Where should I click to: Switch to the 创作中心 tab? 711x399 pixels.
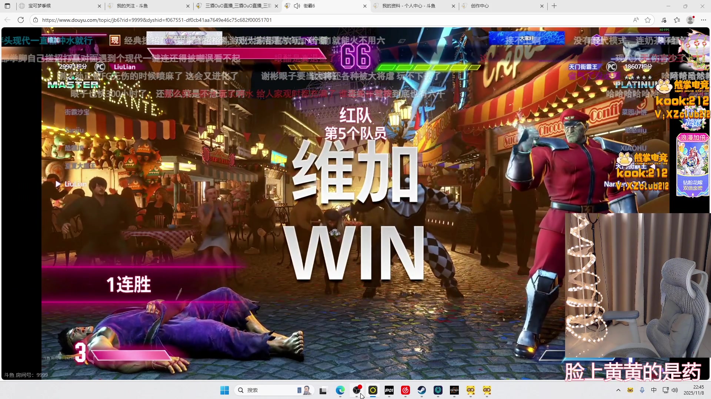coord(480,6)
